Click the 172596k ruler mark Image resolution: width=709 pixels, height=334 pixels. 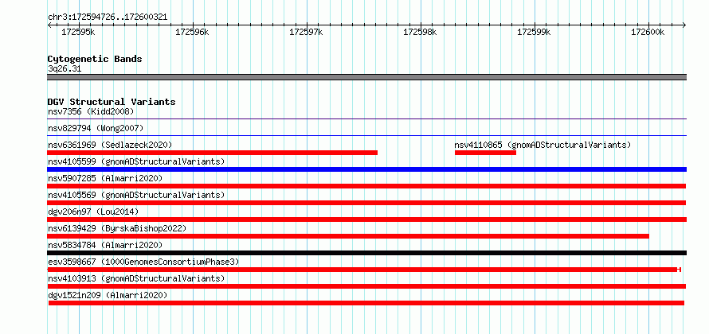coord(192,32)
